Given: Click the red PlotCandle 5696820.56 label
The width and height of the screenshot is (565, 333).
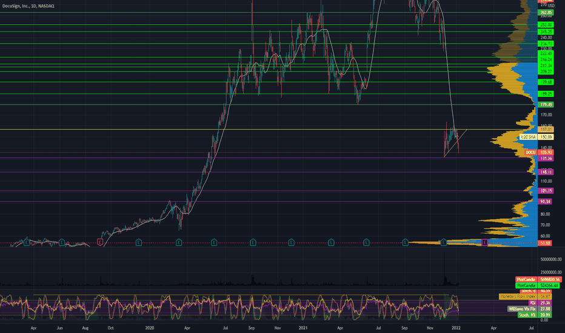Looking at the screenshot, I should click(x=538, y=279).
